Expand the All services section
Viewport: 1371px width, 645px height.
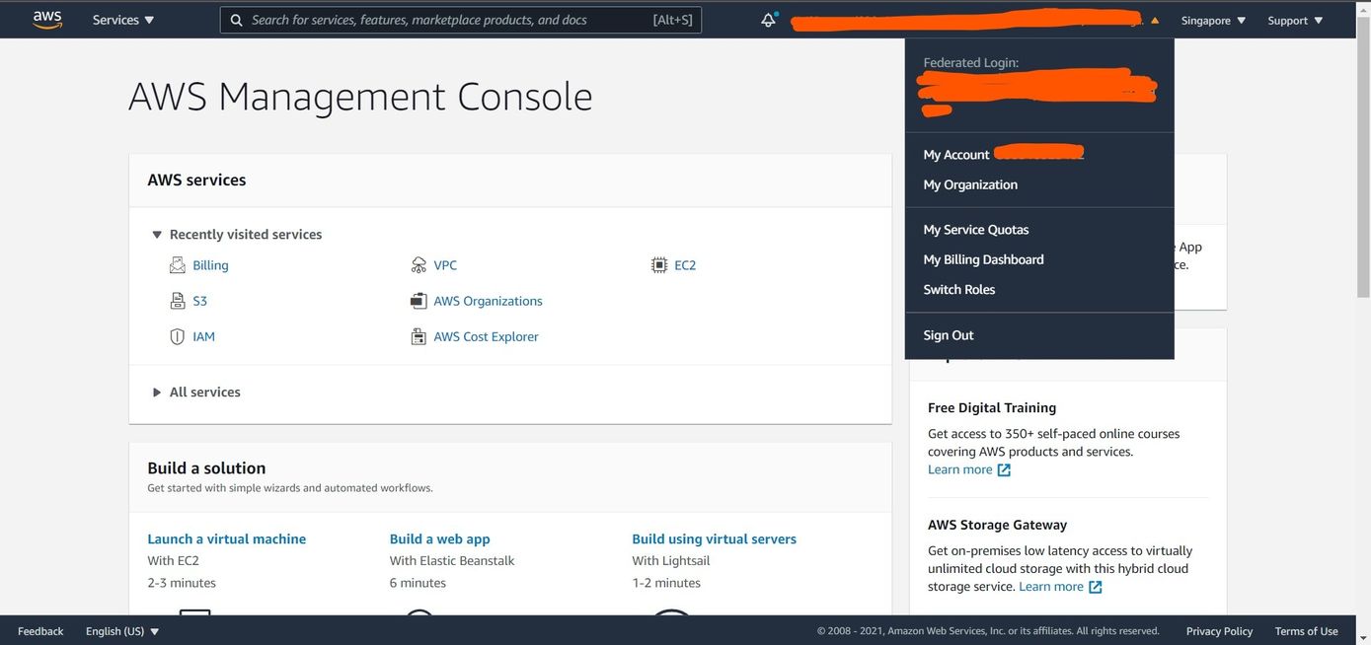tap(157, 393)
